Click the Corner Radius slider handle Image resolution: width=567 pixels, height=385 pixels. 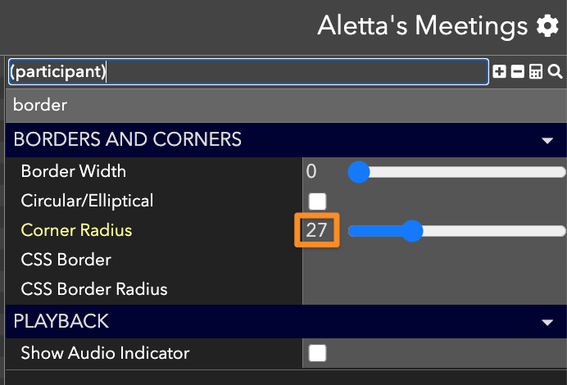(412, 231)
